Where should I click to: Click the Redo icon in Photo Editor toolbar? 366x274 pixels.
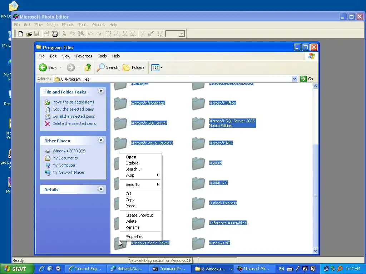click(x=99, y=34)
